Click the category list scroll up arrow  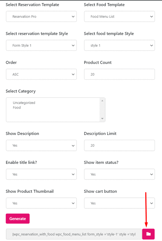click(102, 101)
